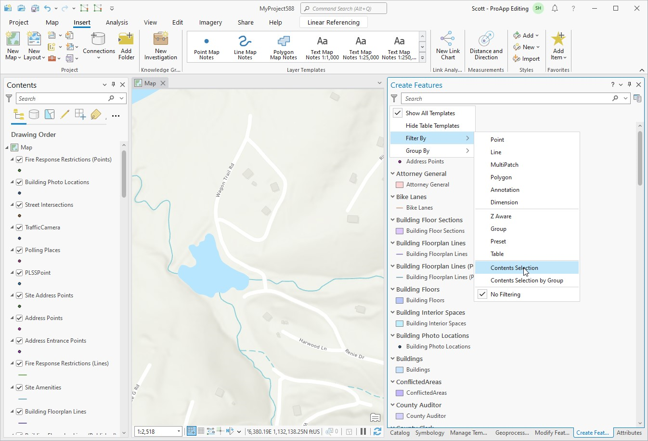Open the Distance and Direction tool
This screenshot has width=648, height=441.
tap(486, 46)
